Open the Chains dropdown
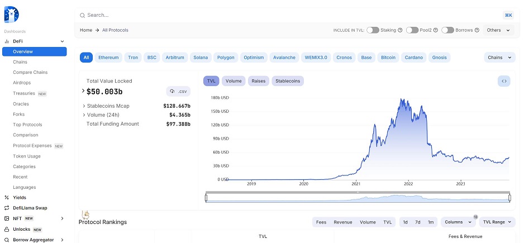 [x=499, y=58]
